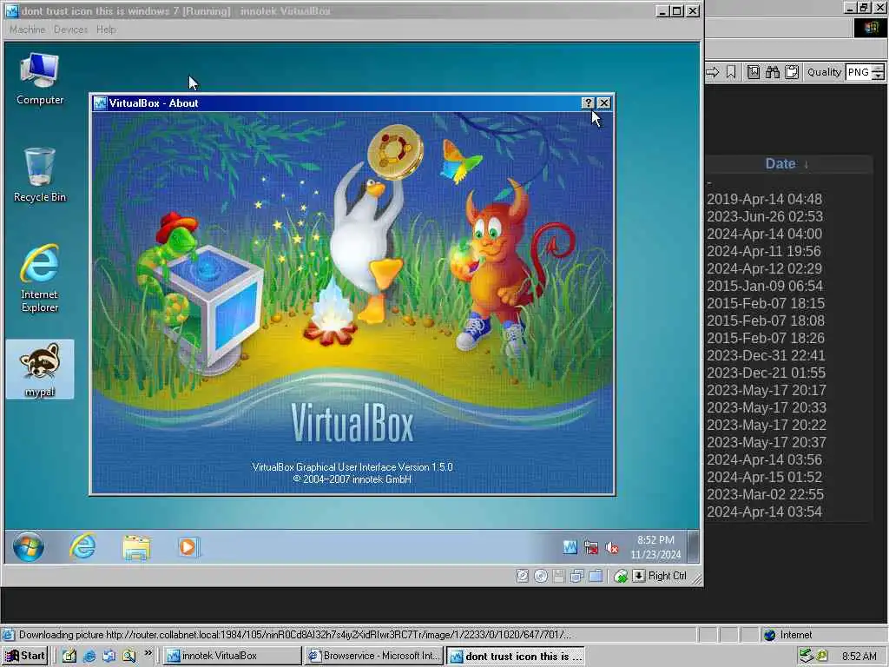Switch to Browservice - Microsoft Int... taskbar button
The height and width of the screenshot is (667, 889).
[373, 656]
